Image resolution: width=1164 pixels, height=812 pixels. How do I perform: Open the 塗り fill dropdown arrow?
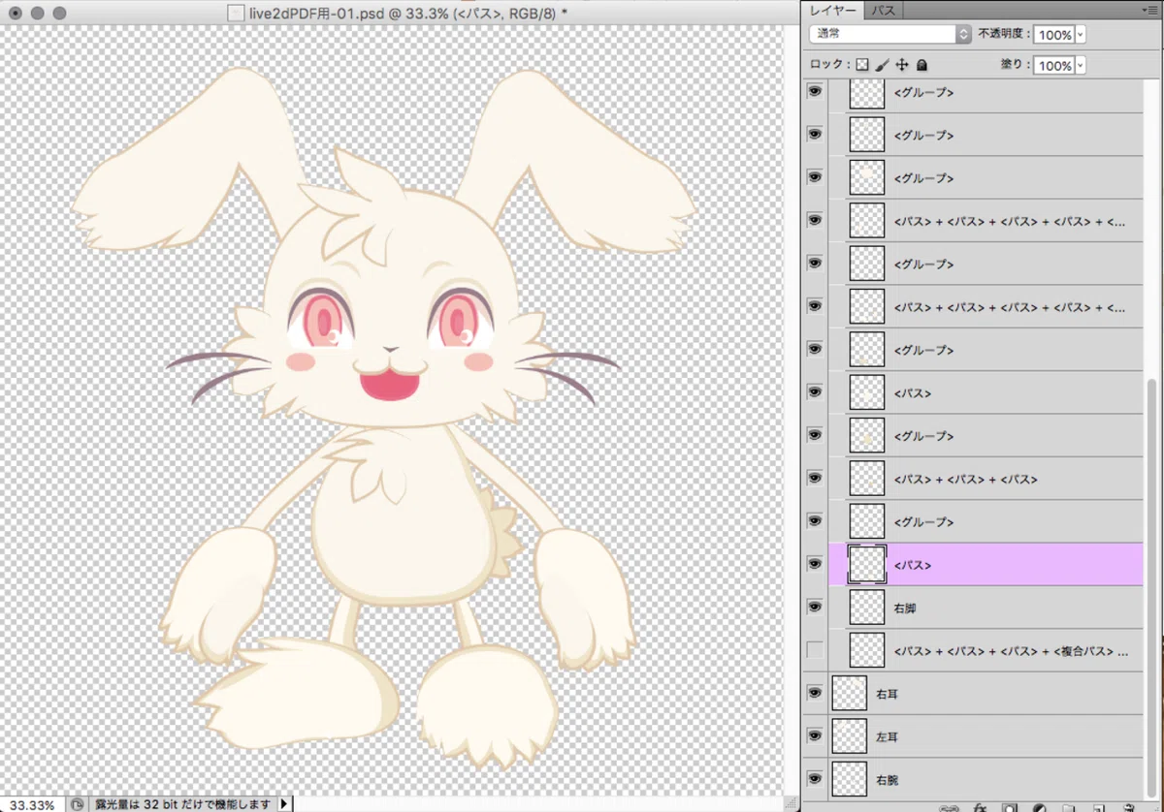[1081, 66]
